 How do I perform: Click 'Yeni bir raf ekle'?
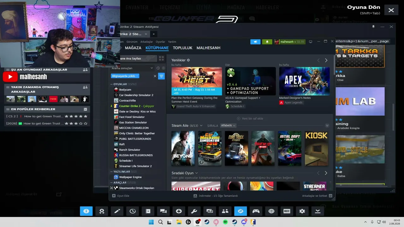click(x=250, y=119)
